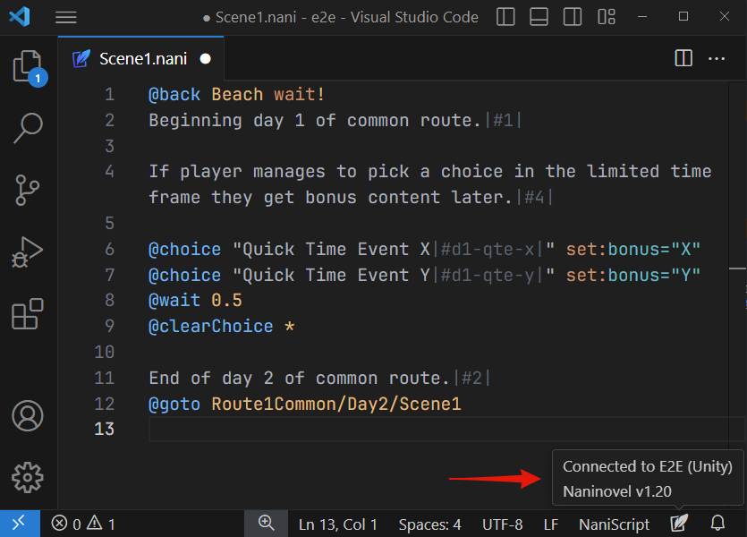
Task: Open the hamburger menu
Action: [65, 17]
